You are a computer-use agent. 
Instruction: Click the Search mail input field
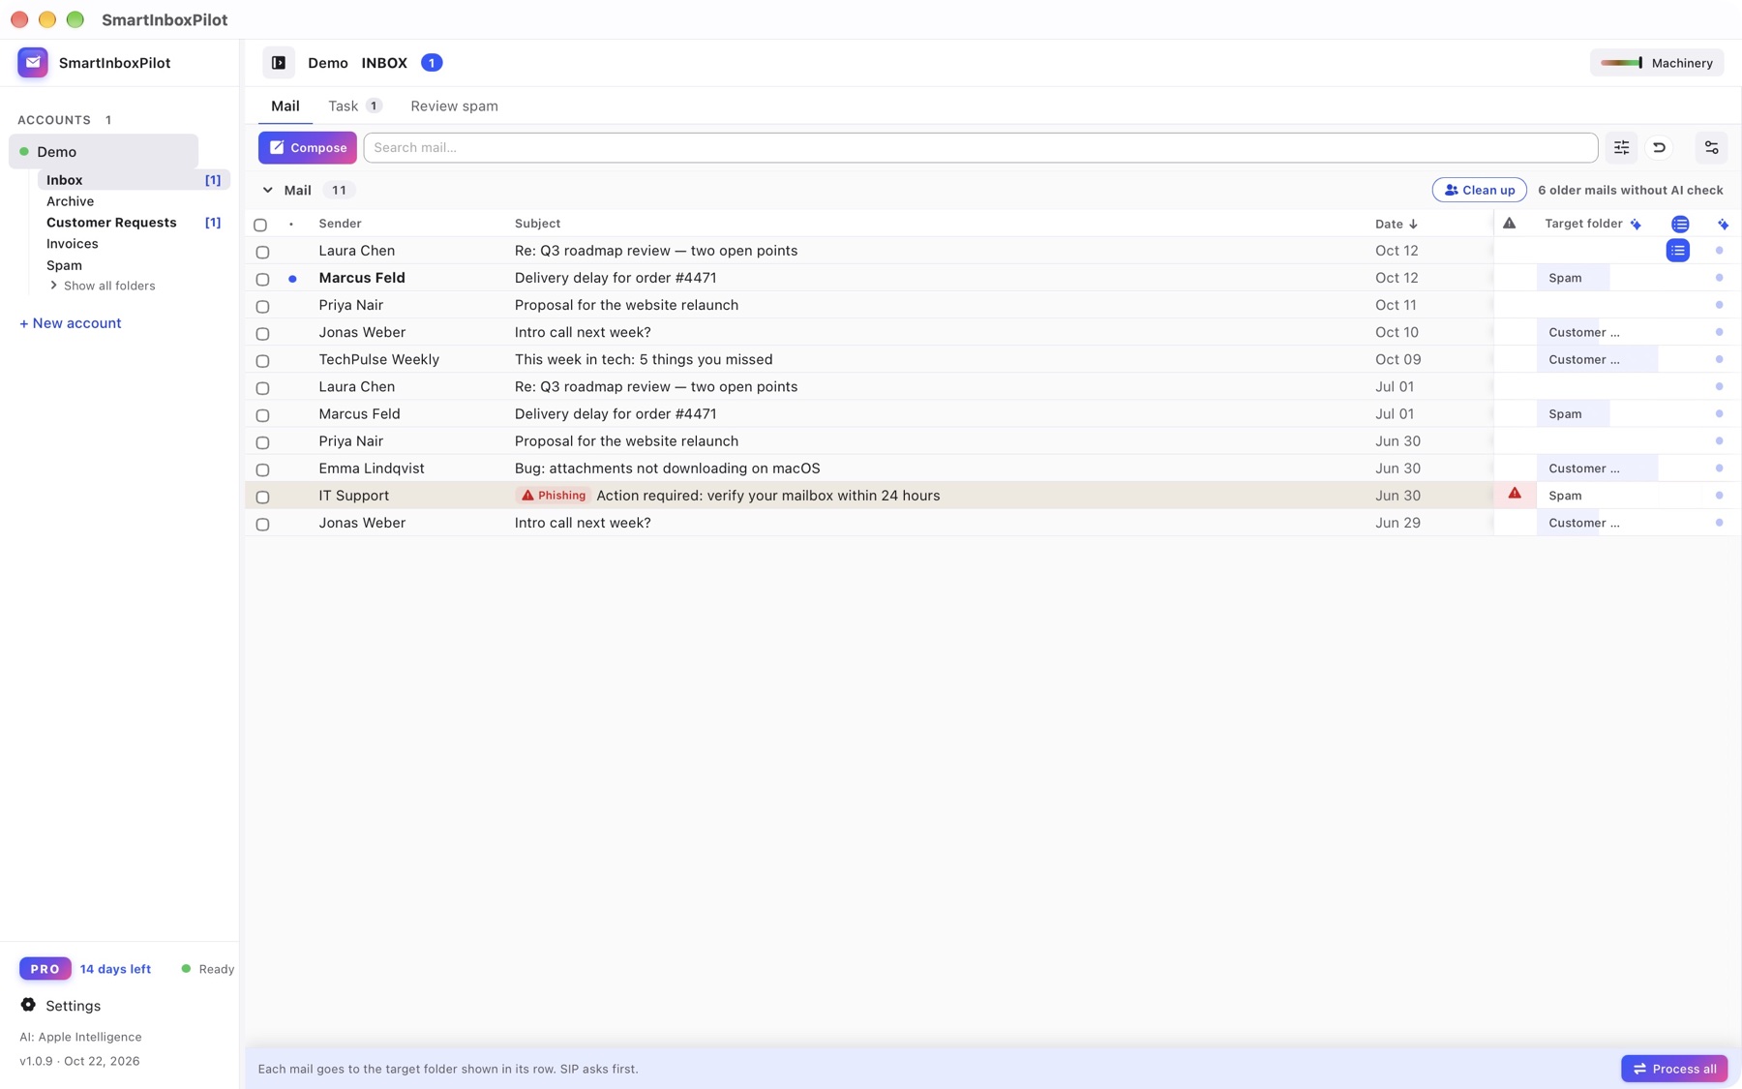(980, 148)
